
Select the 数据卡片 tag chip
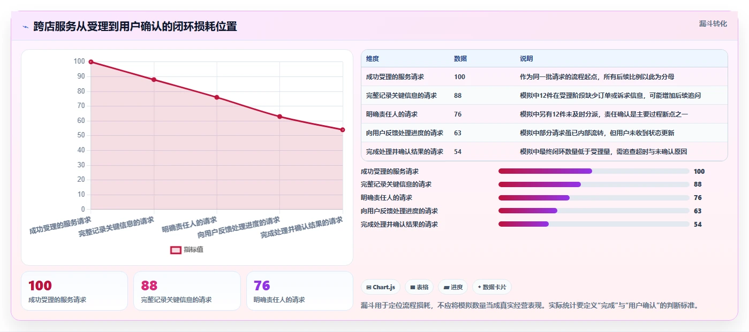pyautogui.click(x=491, y=287)
